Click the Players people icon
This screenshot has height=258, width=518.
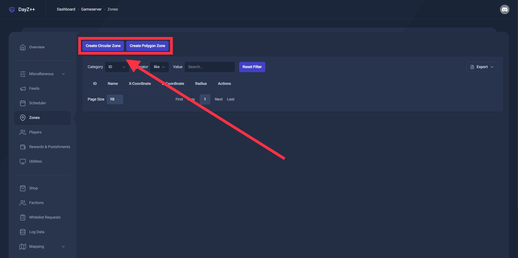pyautogui.click(x=23, y=132)
